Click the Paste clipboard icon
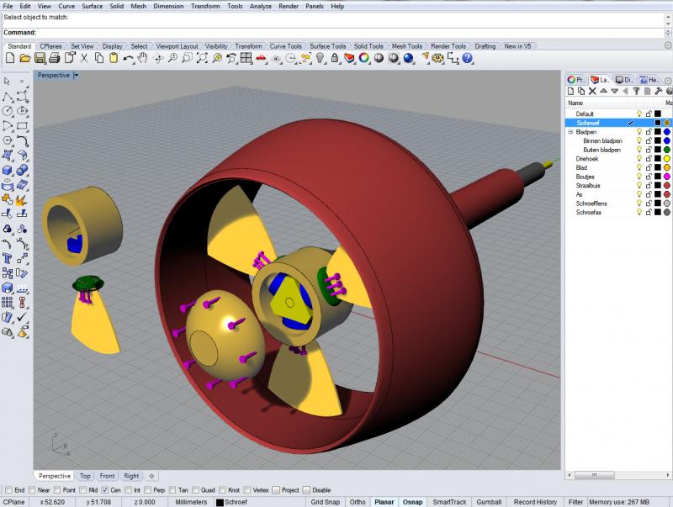Screen dimensions: 673x507 (x=114, y=58)
